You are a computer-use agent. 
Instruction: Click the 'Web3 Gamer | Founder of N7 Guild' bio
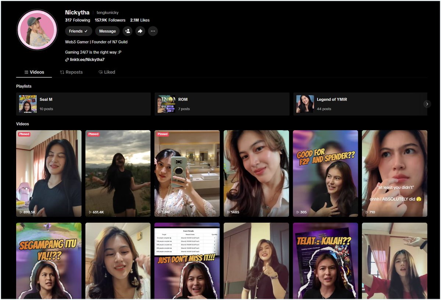96,42
